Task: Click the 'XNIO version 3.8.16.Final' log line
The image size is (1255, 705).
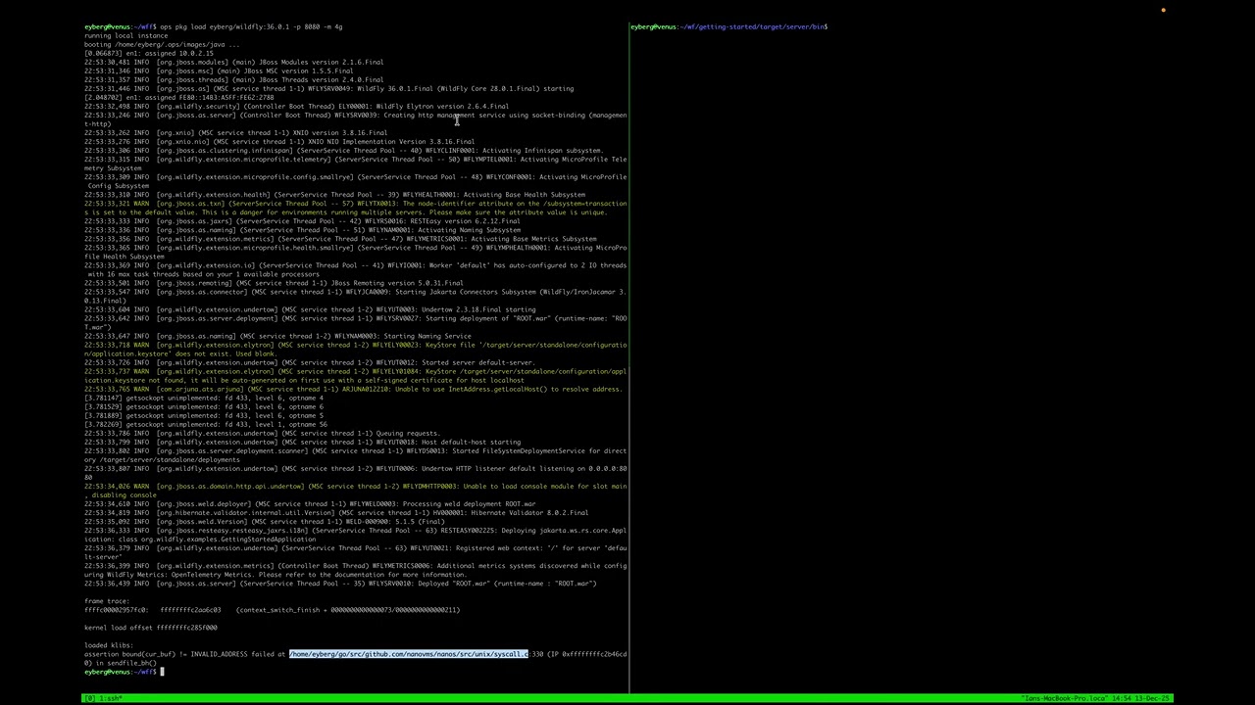Action: tap(235, 132)
